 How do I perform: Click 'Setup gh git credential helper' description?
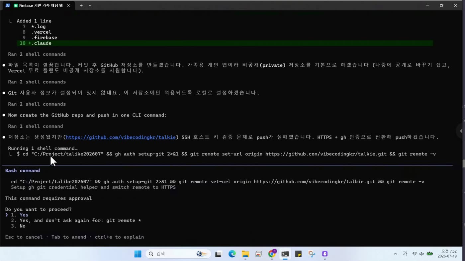(93, 187)
